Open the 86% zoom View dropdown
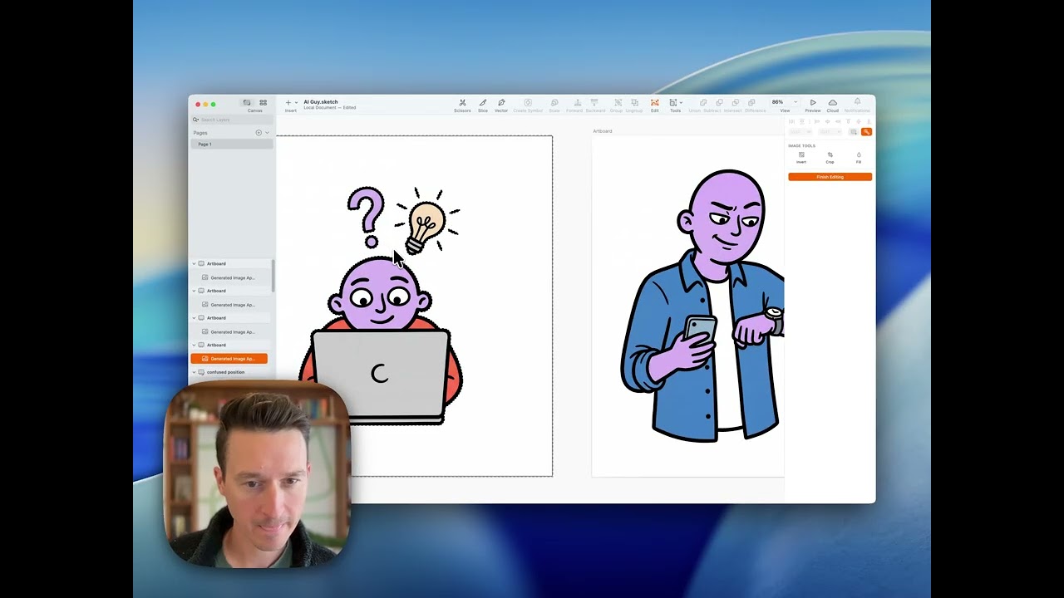The width and height of the screenshot is (1064, 598). pyautogui.click(x=784, y=102)
